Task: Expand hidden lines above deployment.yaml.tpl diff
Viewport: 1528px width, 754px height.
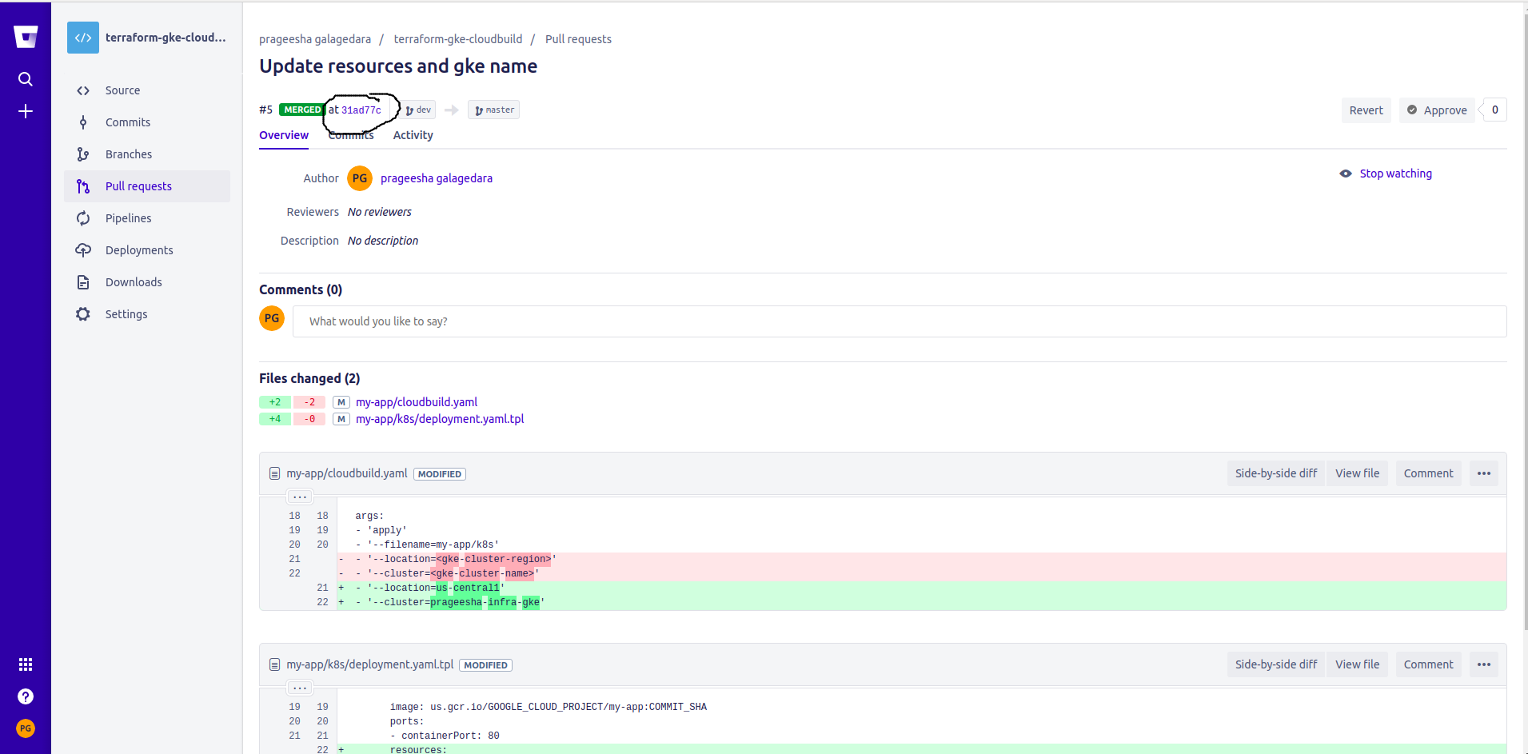Action: pyautogui.click(x=300, y=688)
